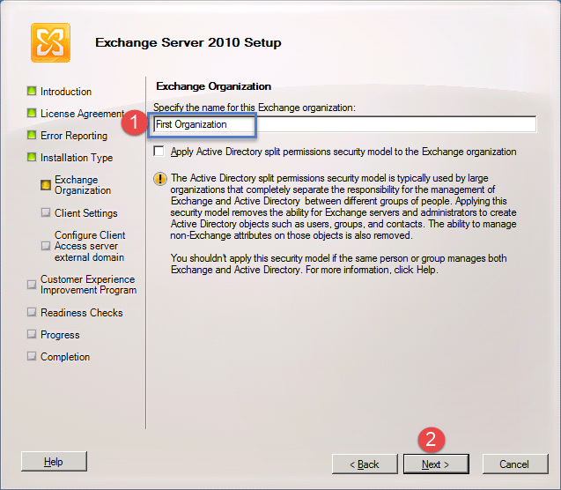Viewport: 561px width, 490px height.
Task: Click the green Introduction step indicator
Action: [x=32, y=91]
